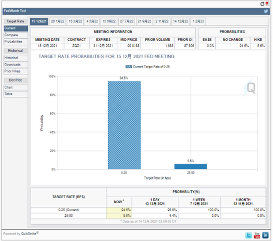Open Probabilities in the sidebar
The image size is (273, 241).
pos(16,42)
